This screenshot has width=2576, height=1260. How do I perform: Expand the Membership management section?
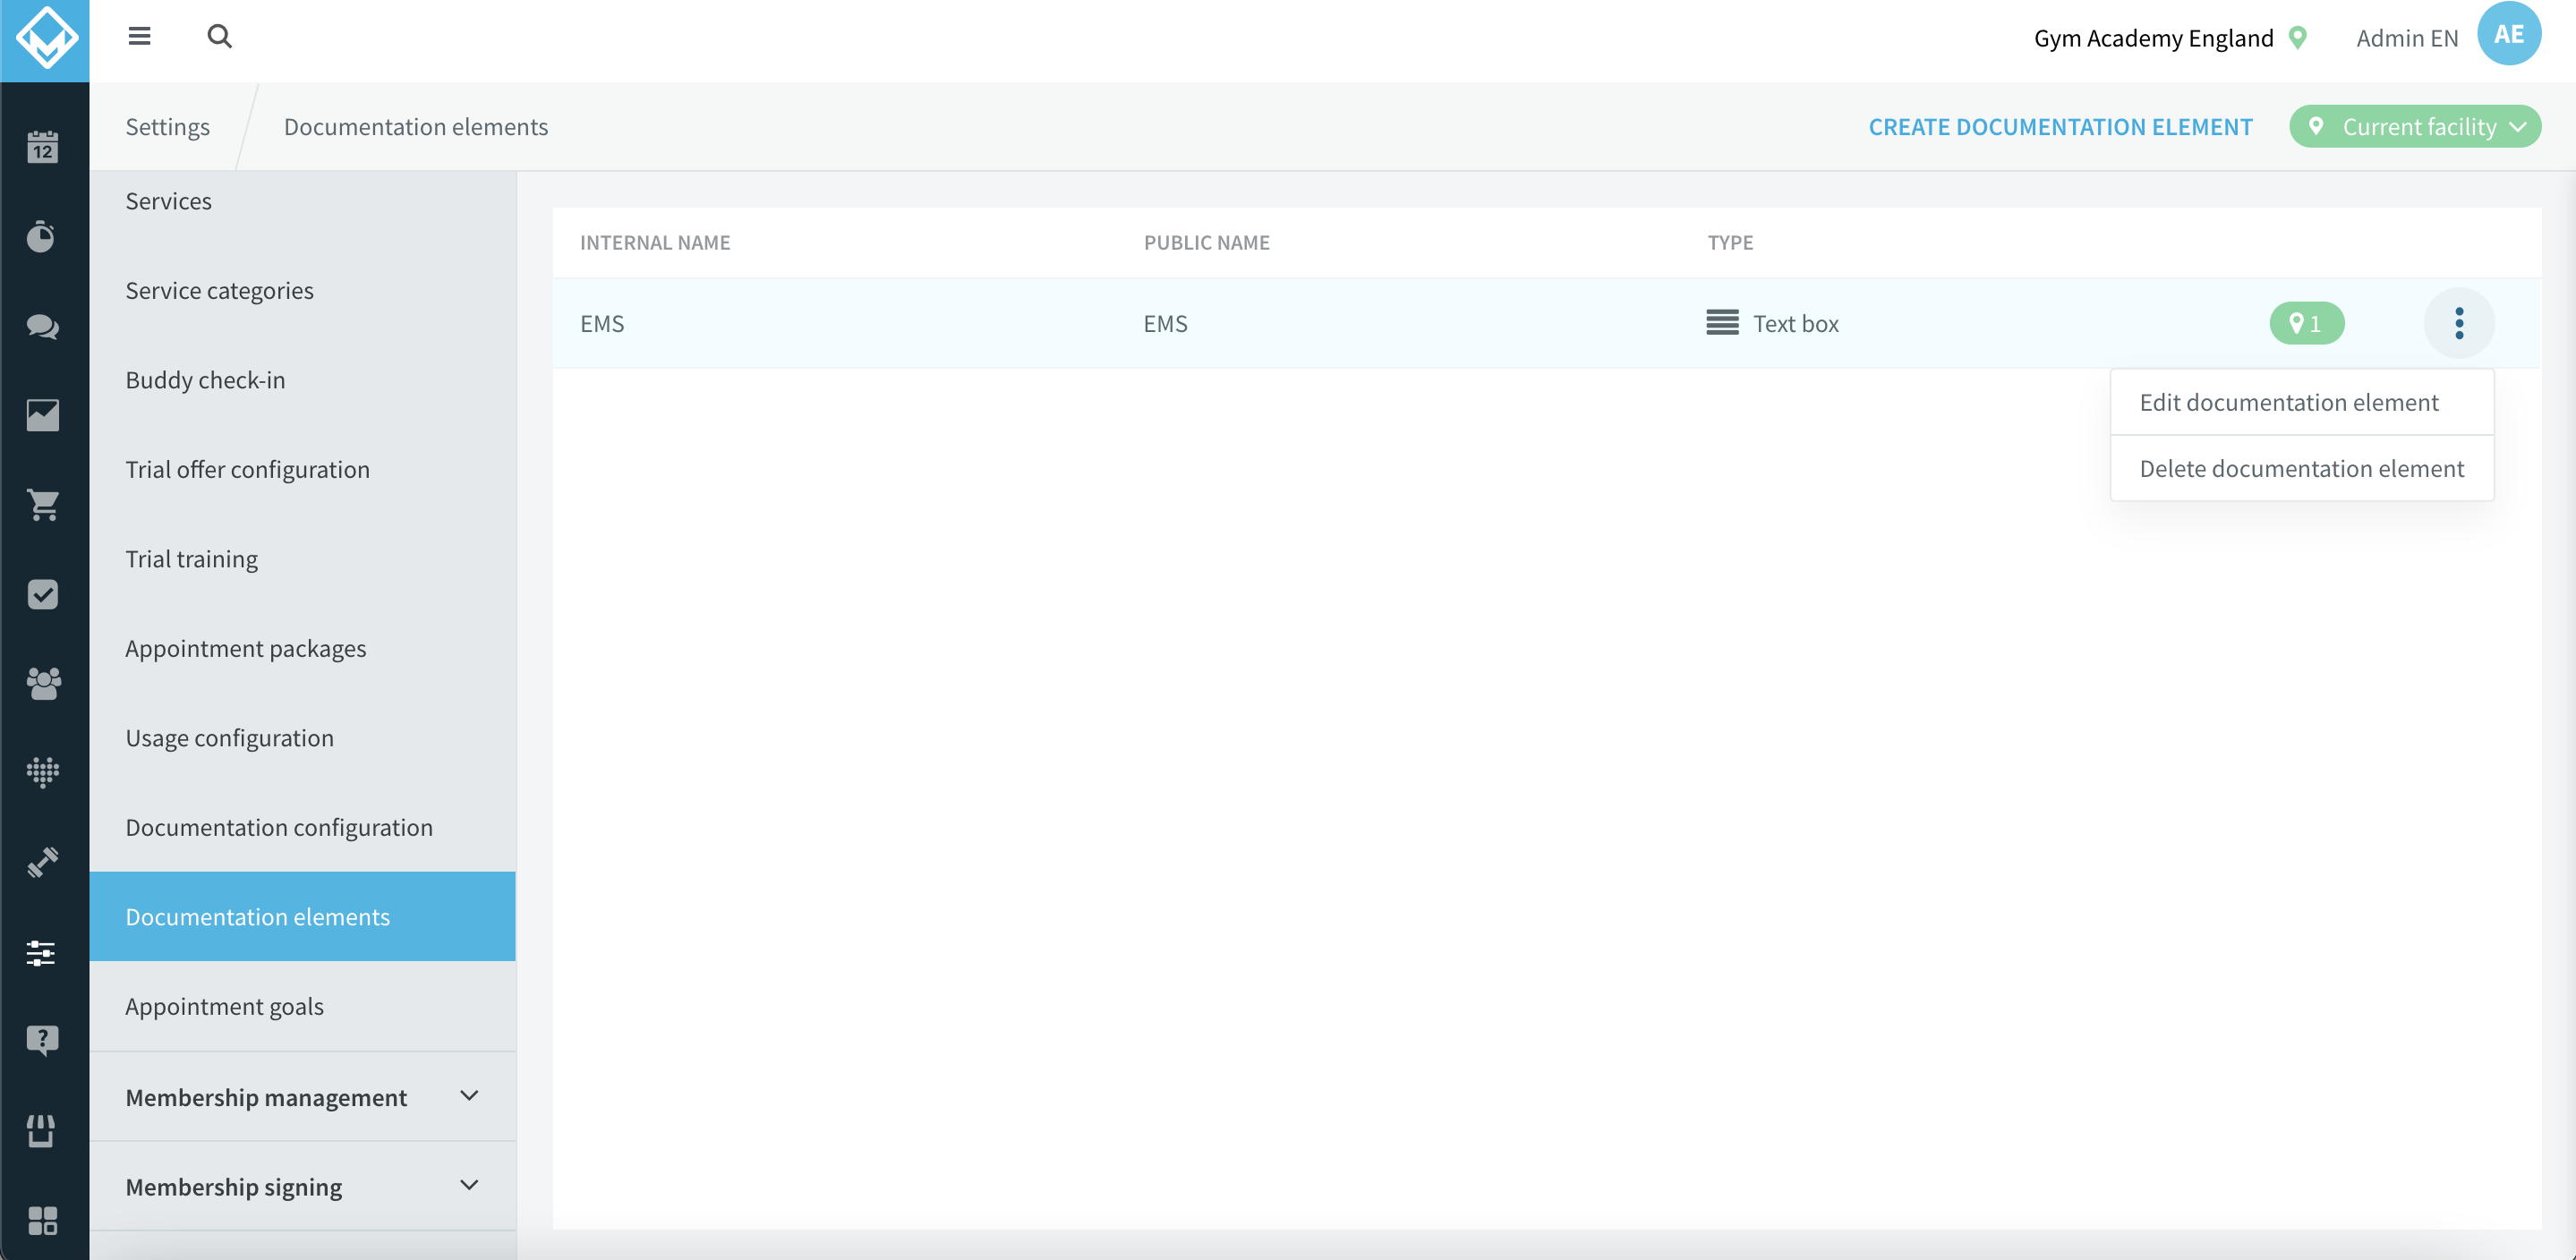pos(303,1097)
